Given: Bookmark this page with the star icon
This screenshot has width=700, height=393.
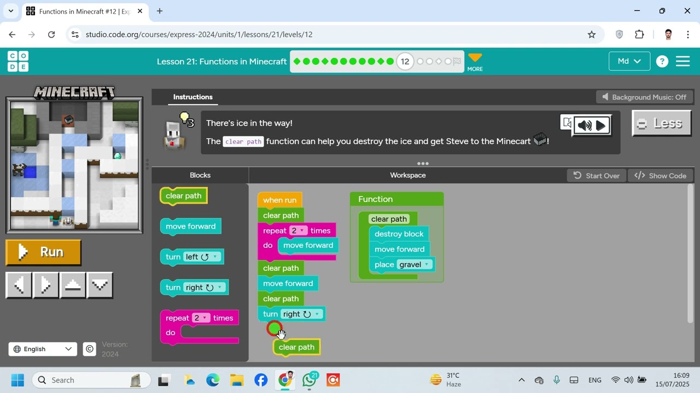Looking at the screenshot, I should click(591, 34).
